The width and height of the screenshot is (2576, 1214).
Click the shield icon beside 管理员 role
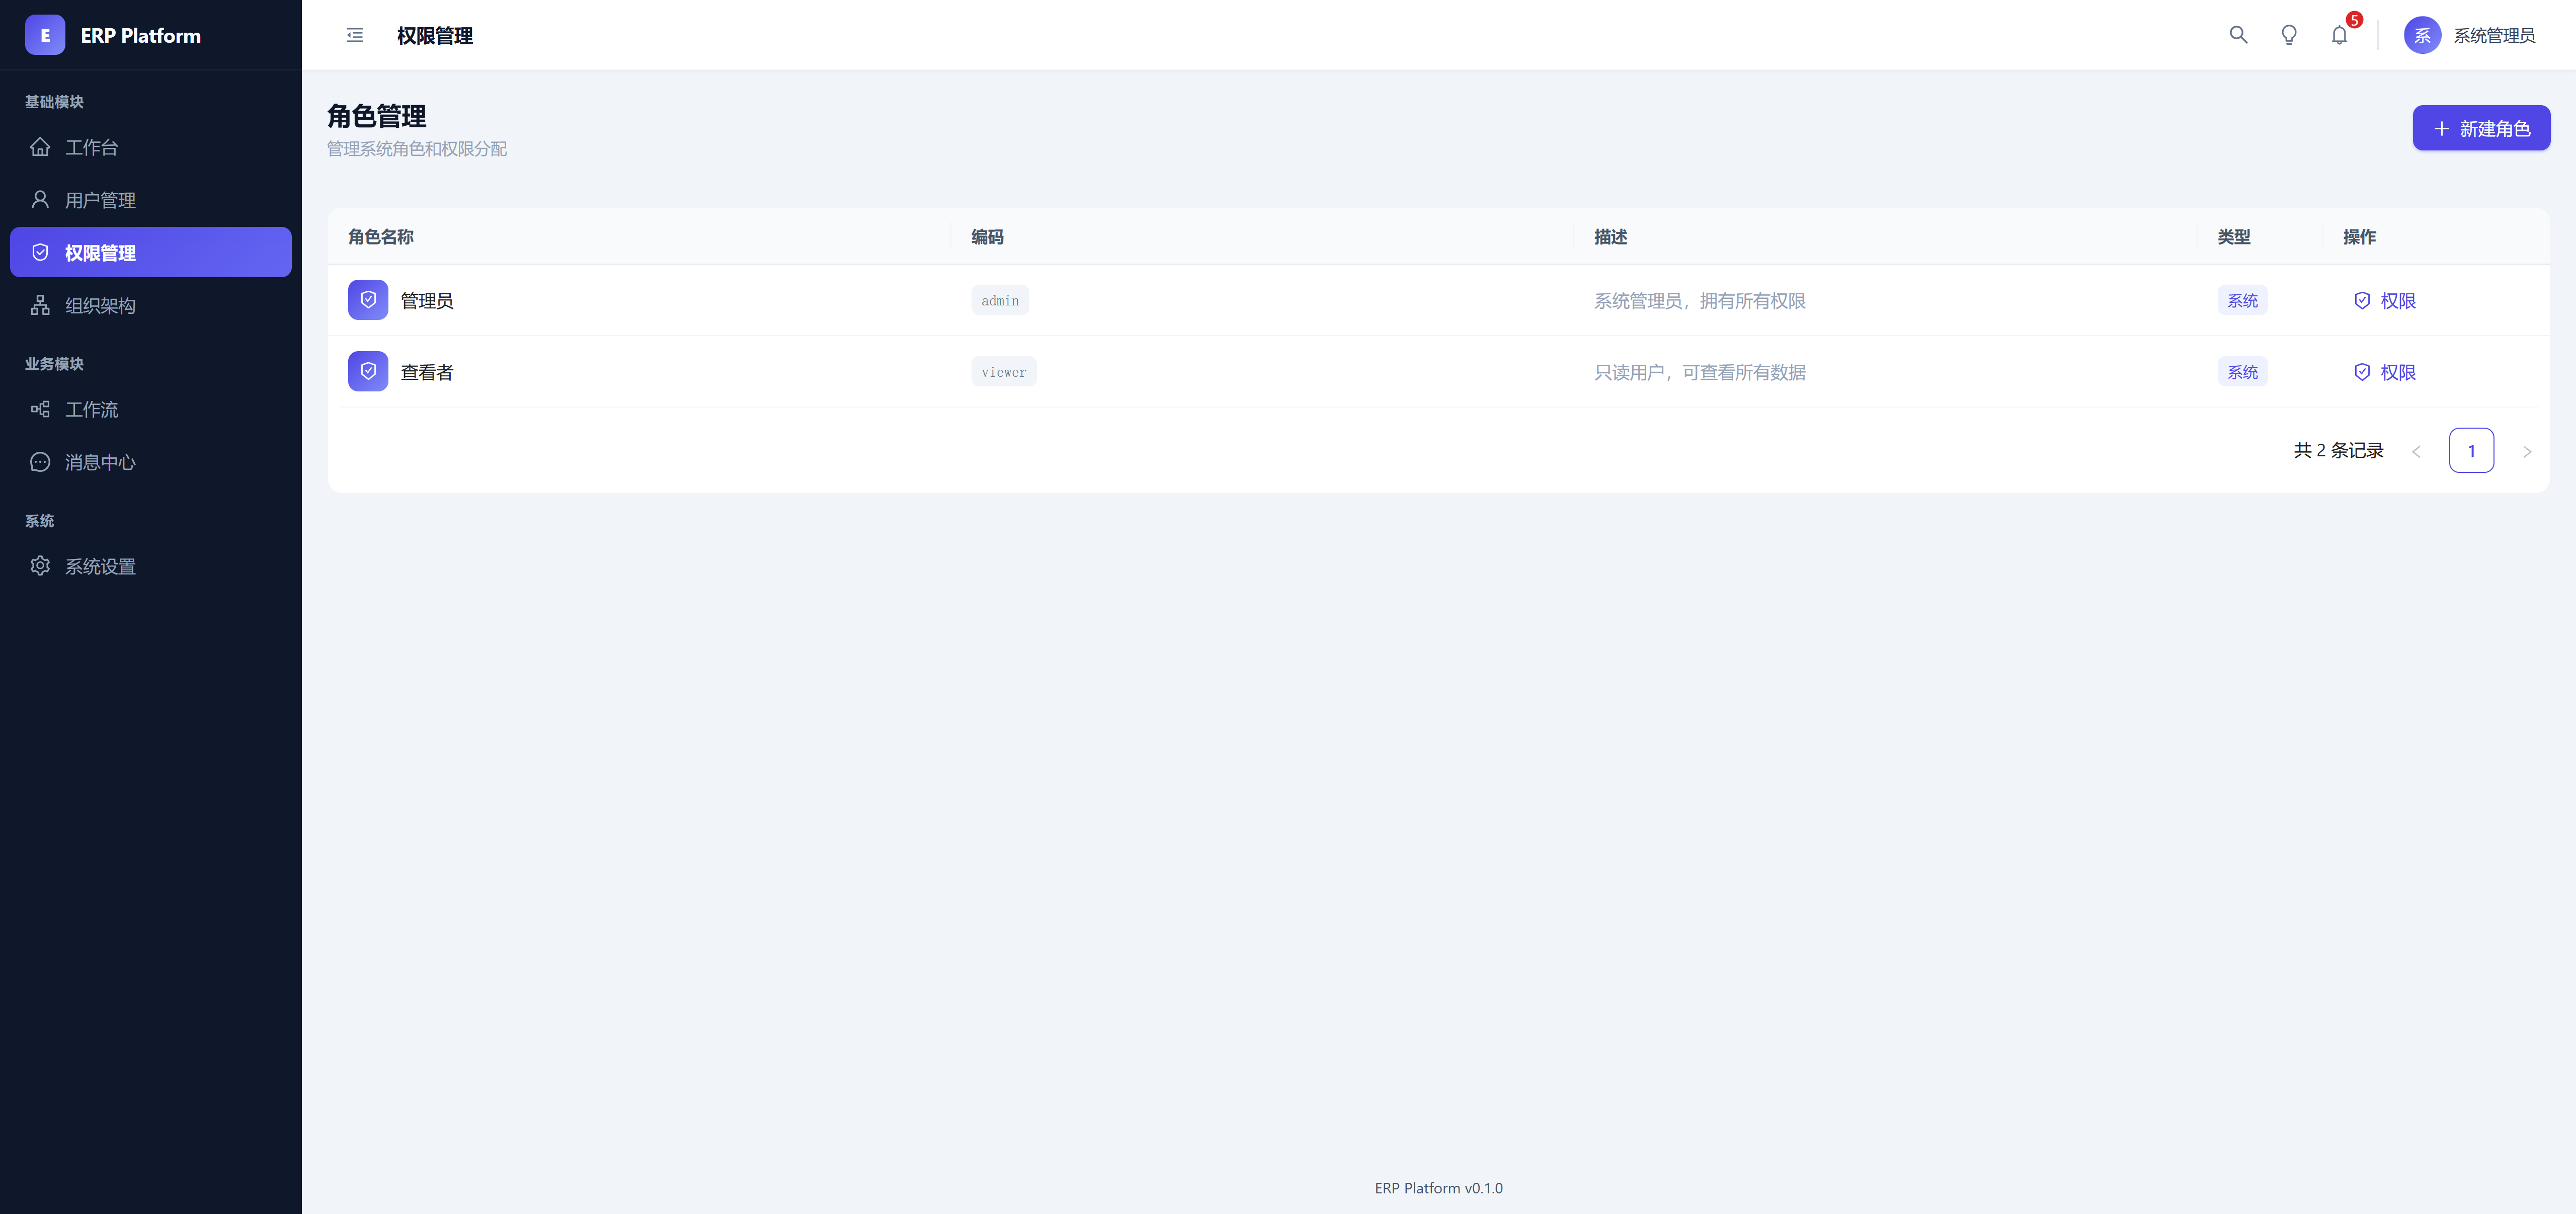(368, 300)
